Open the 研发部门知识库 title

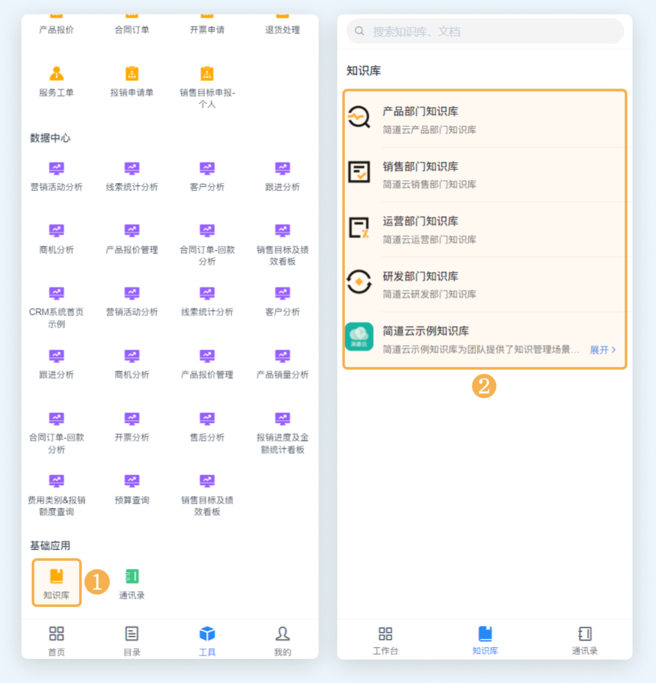[x=421, y=276]
